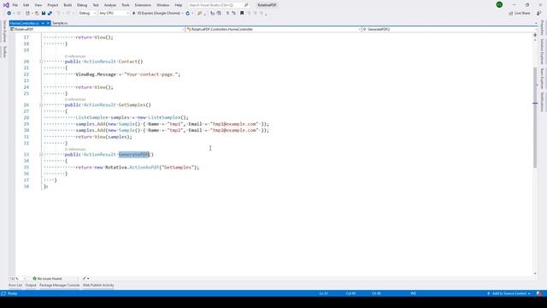This screenshot has width=547, height=308.
Task: Open the Error List tab
Action: tap(15, 285)
